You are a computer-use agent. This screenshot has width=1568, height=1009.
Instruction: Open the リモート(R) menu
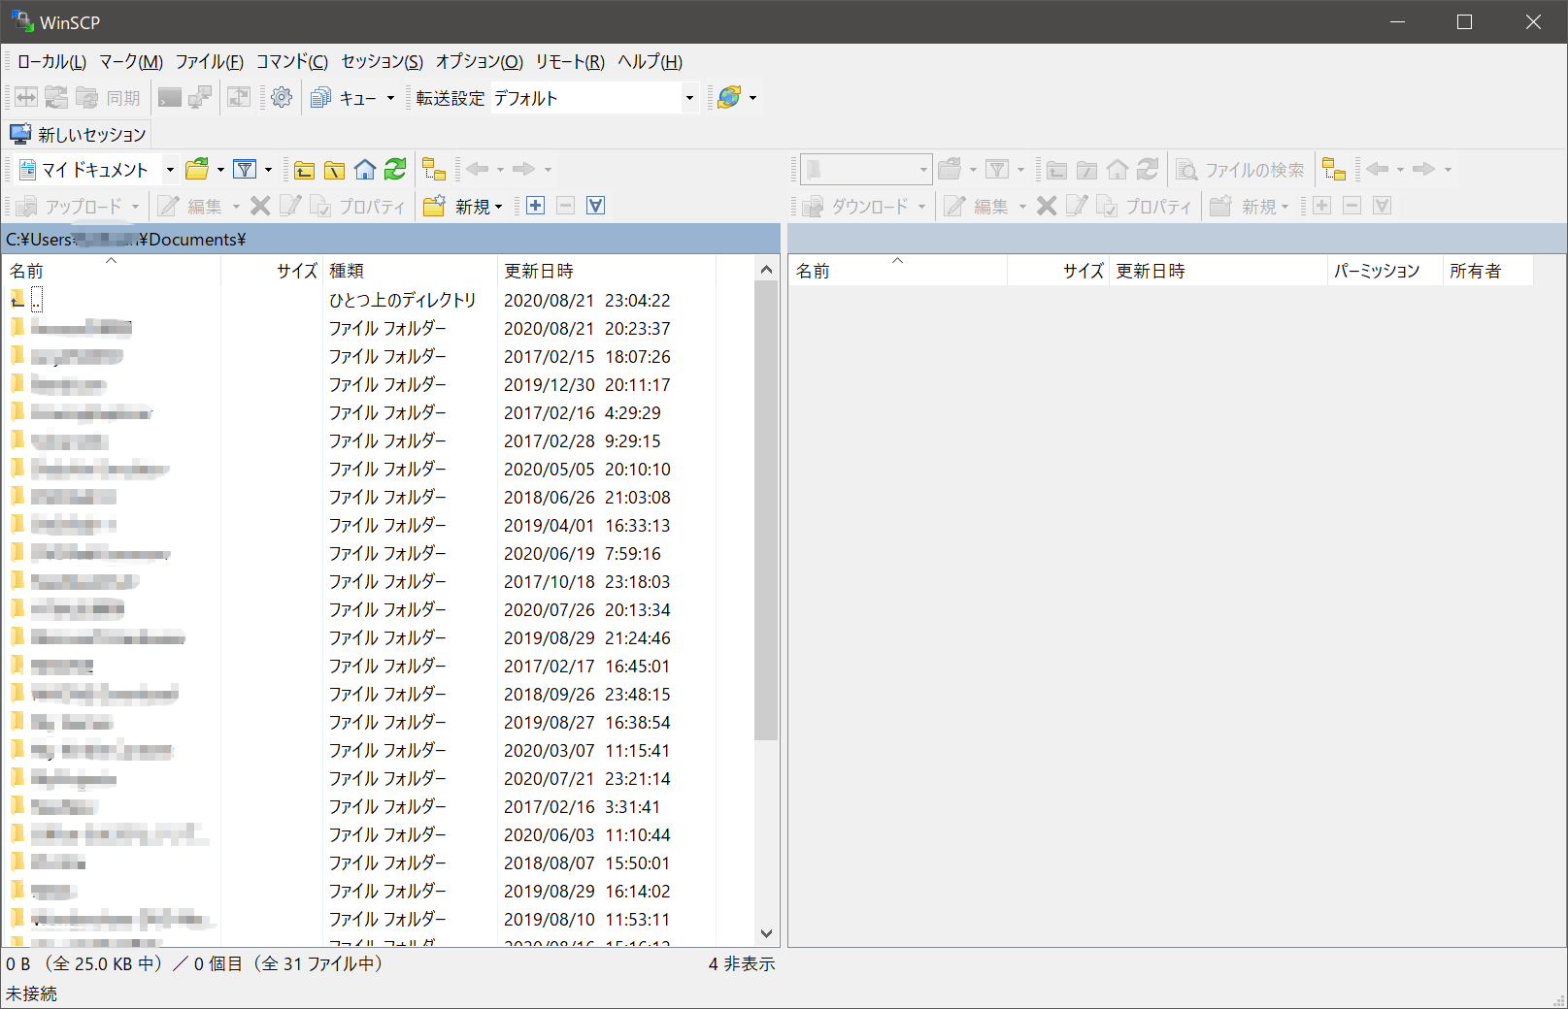point(570,62)
